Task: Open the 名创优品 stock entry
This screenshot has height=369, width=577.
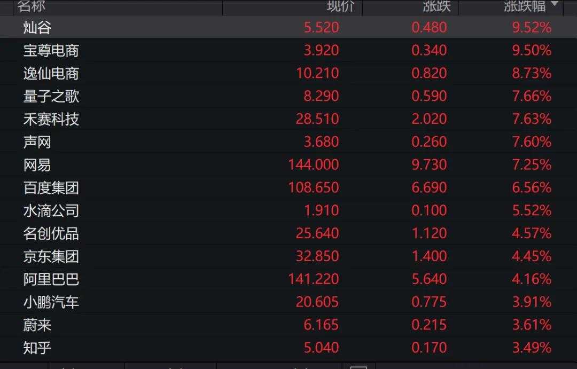Action: [x=51, y=233]
